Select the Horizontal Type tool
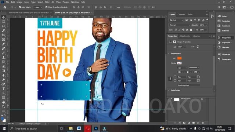 point(3,89)
